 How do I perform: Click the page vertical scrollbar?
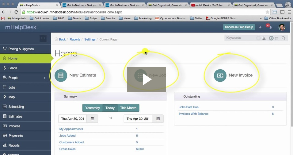[291, 75]
